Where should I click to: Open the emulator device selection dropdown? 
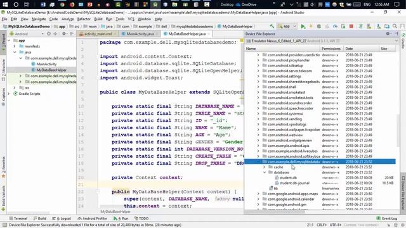click(x=322, y=41)
